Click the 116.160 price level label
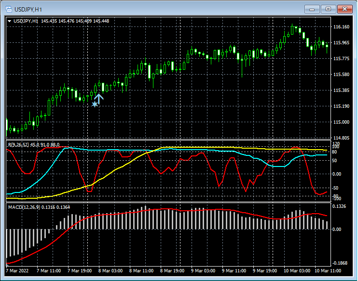Image resolution: width=358 pixels, height=281 pixels. (x=341, y=27)
